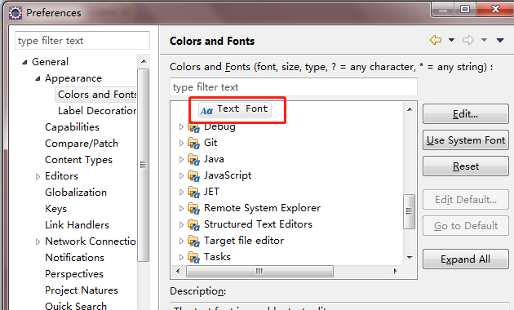
Task: Click the back navigation arrow icon
Action: 436,40
